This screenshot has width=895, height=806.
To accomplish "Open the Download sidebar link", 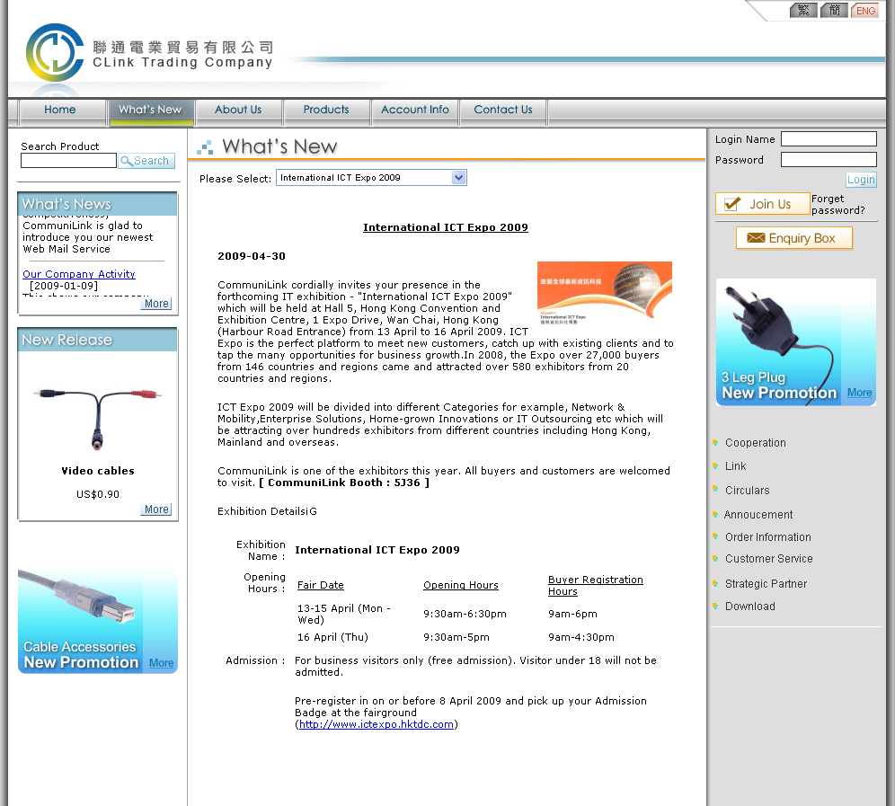I will point(749,607).
